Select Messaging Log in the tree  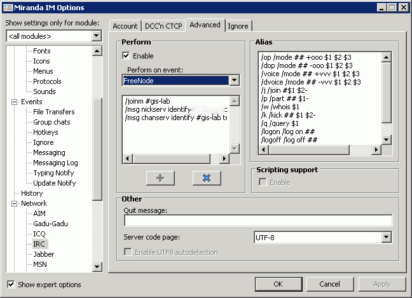pos(55,163)
